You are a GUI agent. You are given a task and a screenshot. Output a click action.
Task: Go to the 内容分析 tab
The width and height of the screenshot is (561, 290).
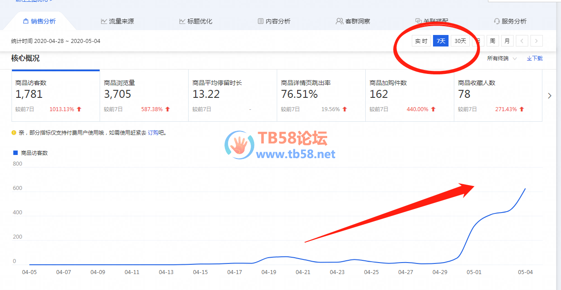[x=274, y=21]
